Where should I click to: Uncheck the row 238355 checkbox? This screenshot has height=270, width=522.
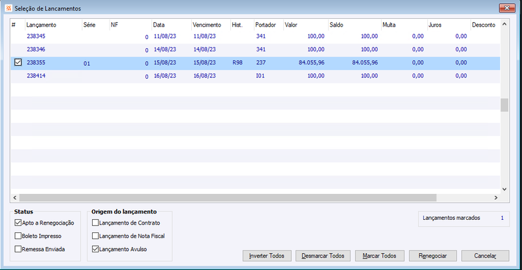(18, 62)
